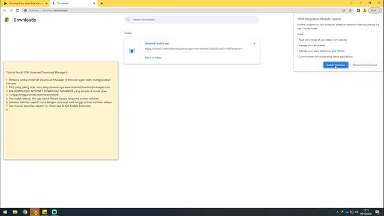
Task: Click Remove from Chrome button
Action: (365, 65)
